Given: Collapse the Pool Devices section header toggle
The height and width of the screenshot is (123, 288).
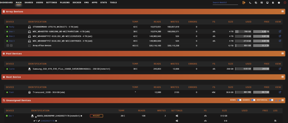Looking at the screenshot, I should [283, 53].
